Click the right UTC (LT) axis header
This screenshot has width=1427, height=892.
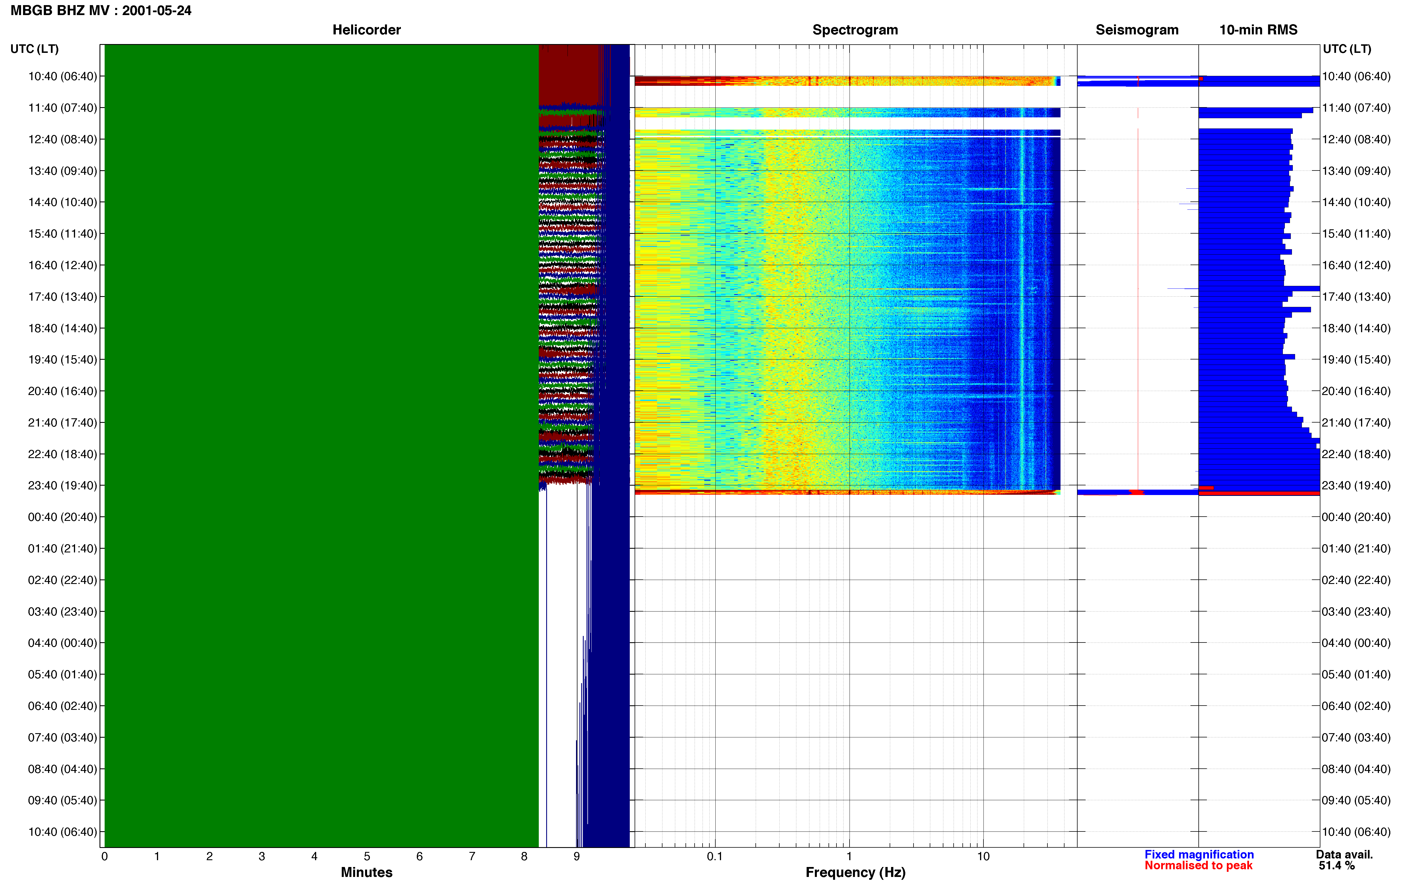point(1347,48)
